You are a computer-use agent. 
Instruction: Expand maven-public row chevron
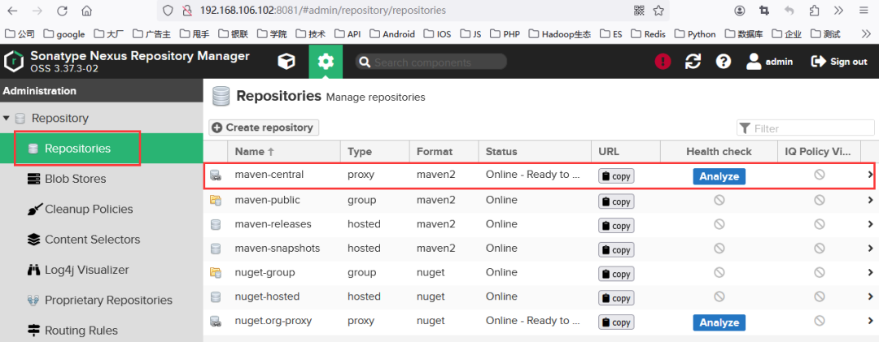point(870,200)
